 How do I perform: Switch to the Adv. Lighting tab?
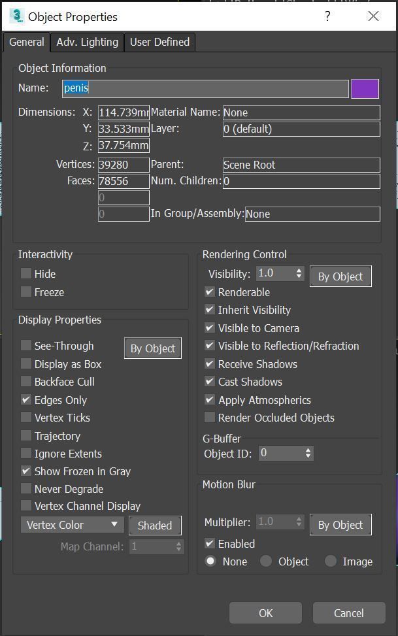click(x=87, y=42)
